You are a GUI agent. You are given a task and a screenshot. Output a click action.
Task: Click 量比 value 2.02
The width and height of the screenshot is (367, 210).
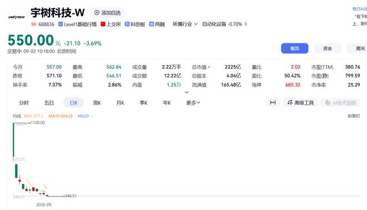coord(296,67)
